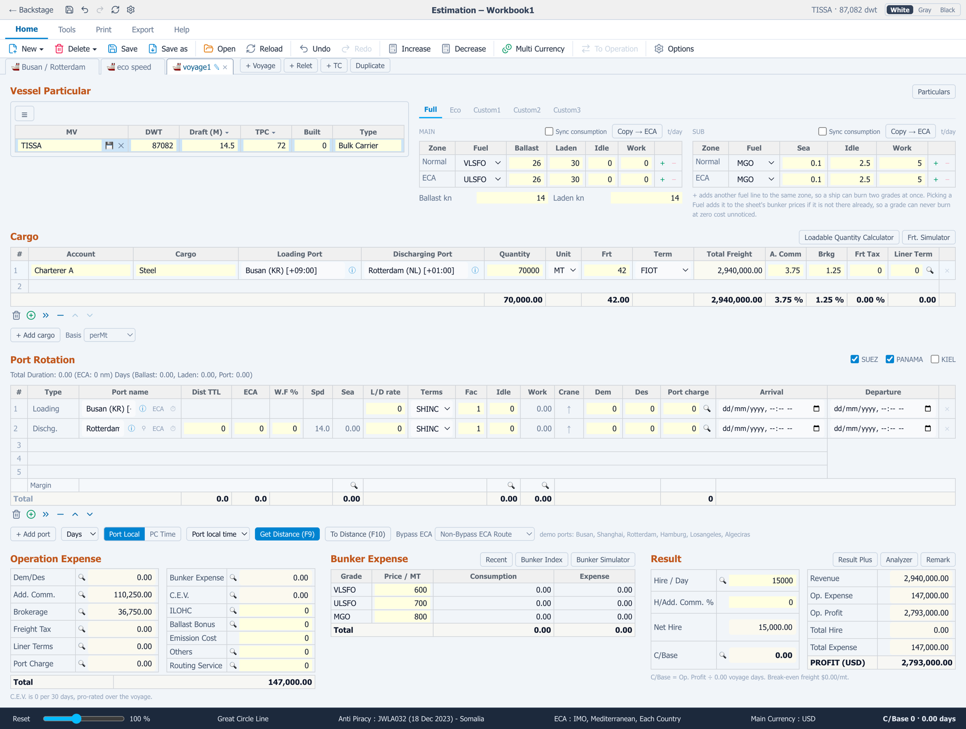This screenshot has height=729, width=966.
Task: Open MAIN Normal fuel VLSFO dropdown
Action: [481, 163]
